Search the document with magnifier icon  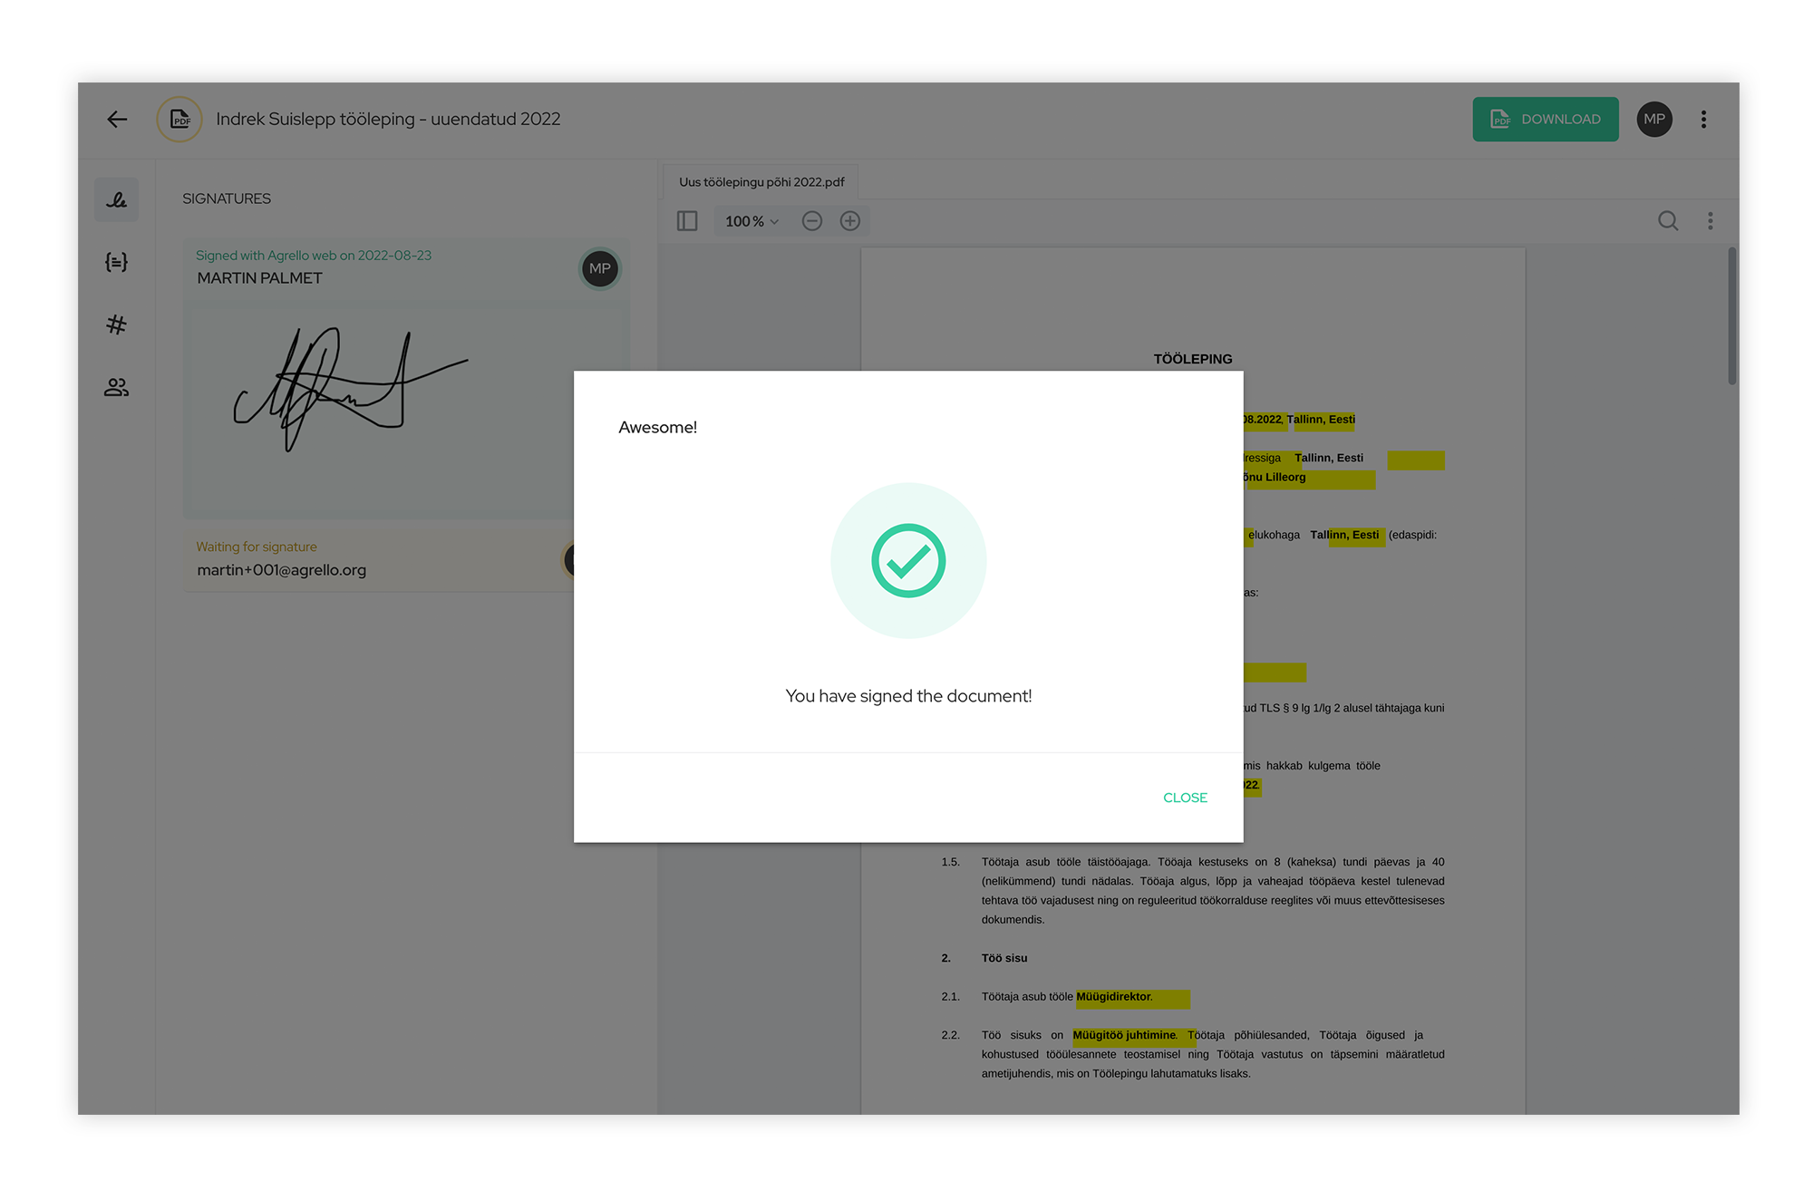(1668, 221)
